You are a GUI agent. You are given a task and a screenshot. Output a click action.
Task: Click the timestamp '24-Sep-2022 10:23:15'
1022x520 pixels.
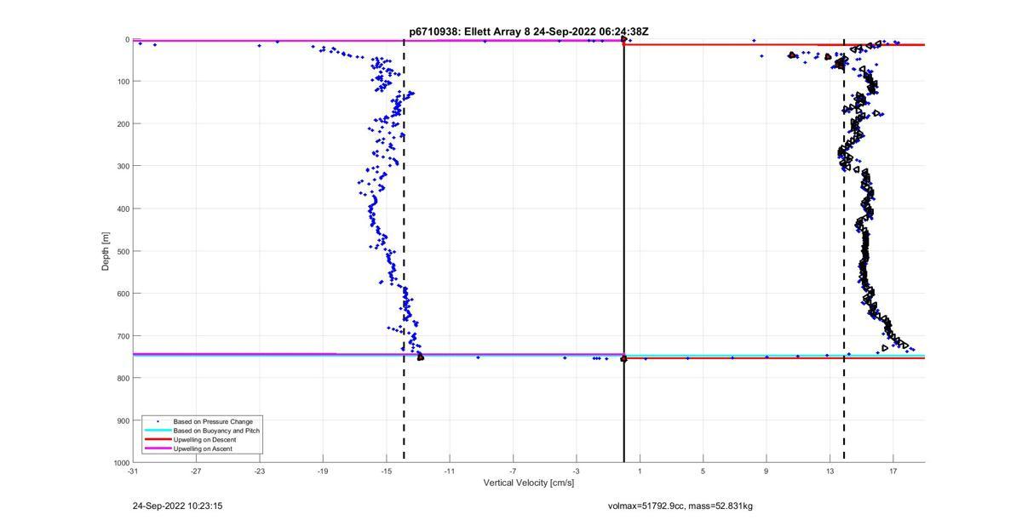pyautogui.click(x=177, y=506)
